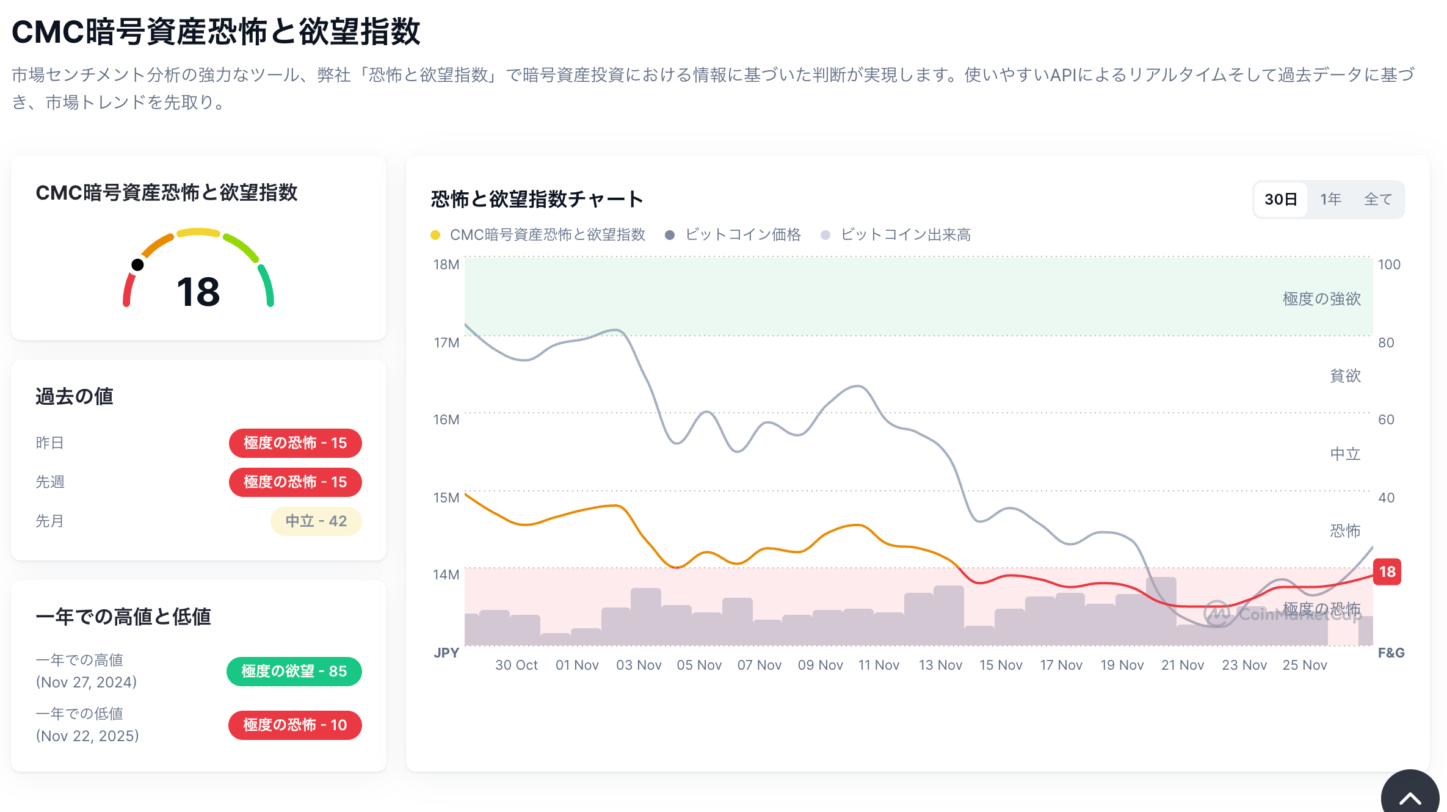Screen dimensions: 1447x812
Task: Click the 先週 極度の恐怖 - 15 badge
Action: click(295, 482)
